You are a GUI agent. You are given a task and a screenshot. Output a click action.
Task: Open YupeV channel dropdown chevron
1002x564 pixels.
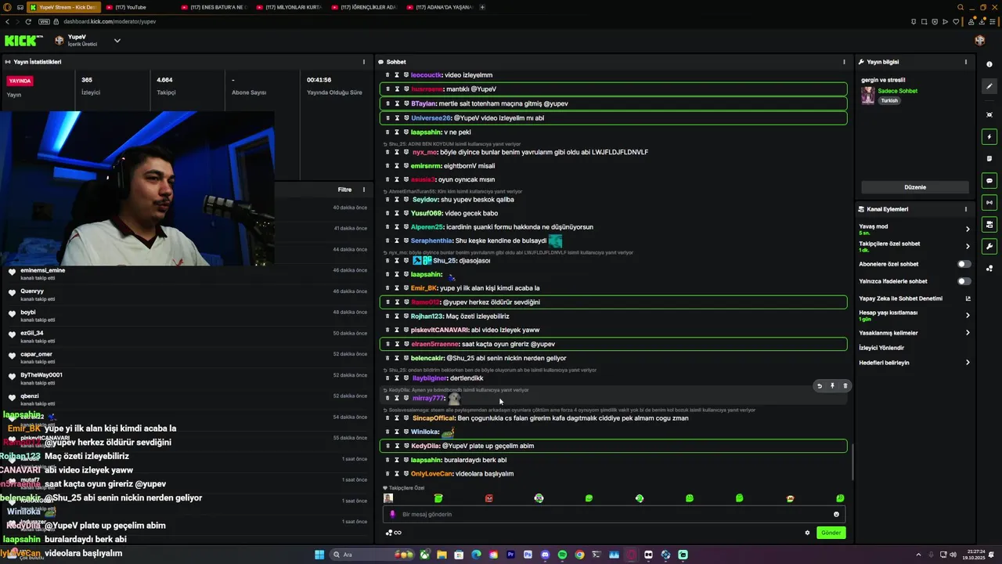point(117,40)
